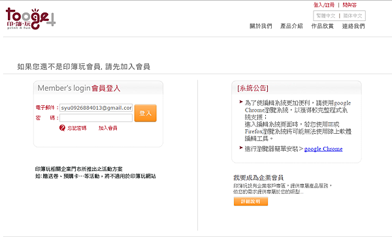The image size is (392, 237).
Task: Open the 連絡我們 menu
Action: tap(353, 26)
